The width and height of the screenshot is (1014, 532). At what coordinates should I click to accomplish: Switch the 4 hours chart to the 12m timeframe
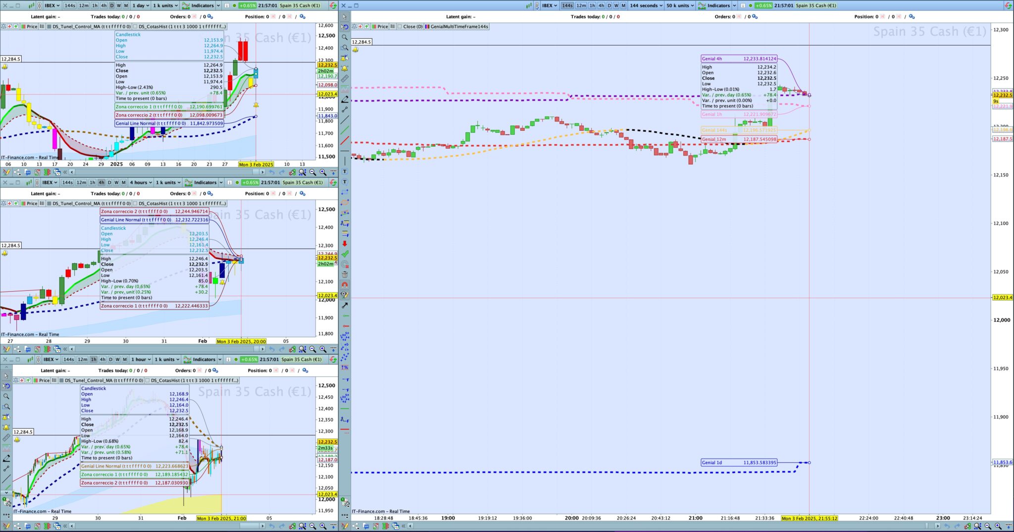[x=81, y=182]
